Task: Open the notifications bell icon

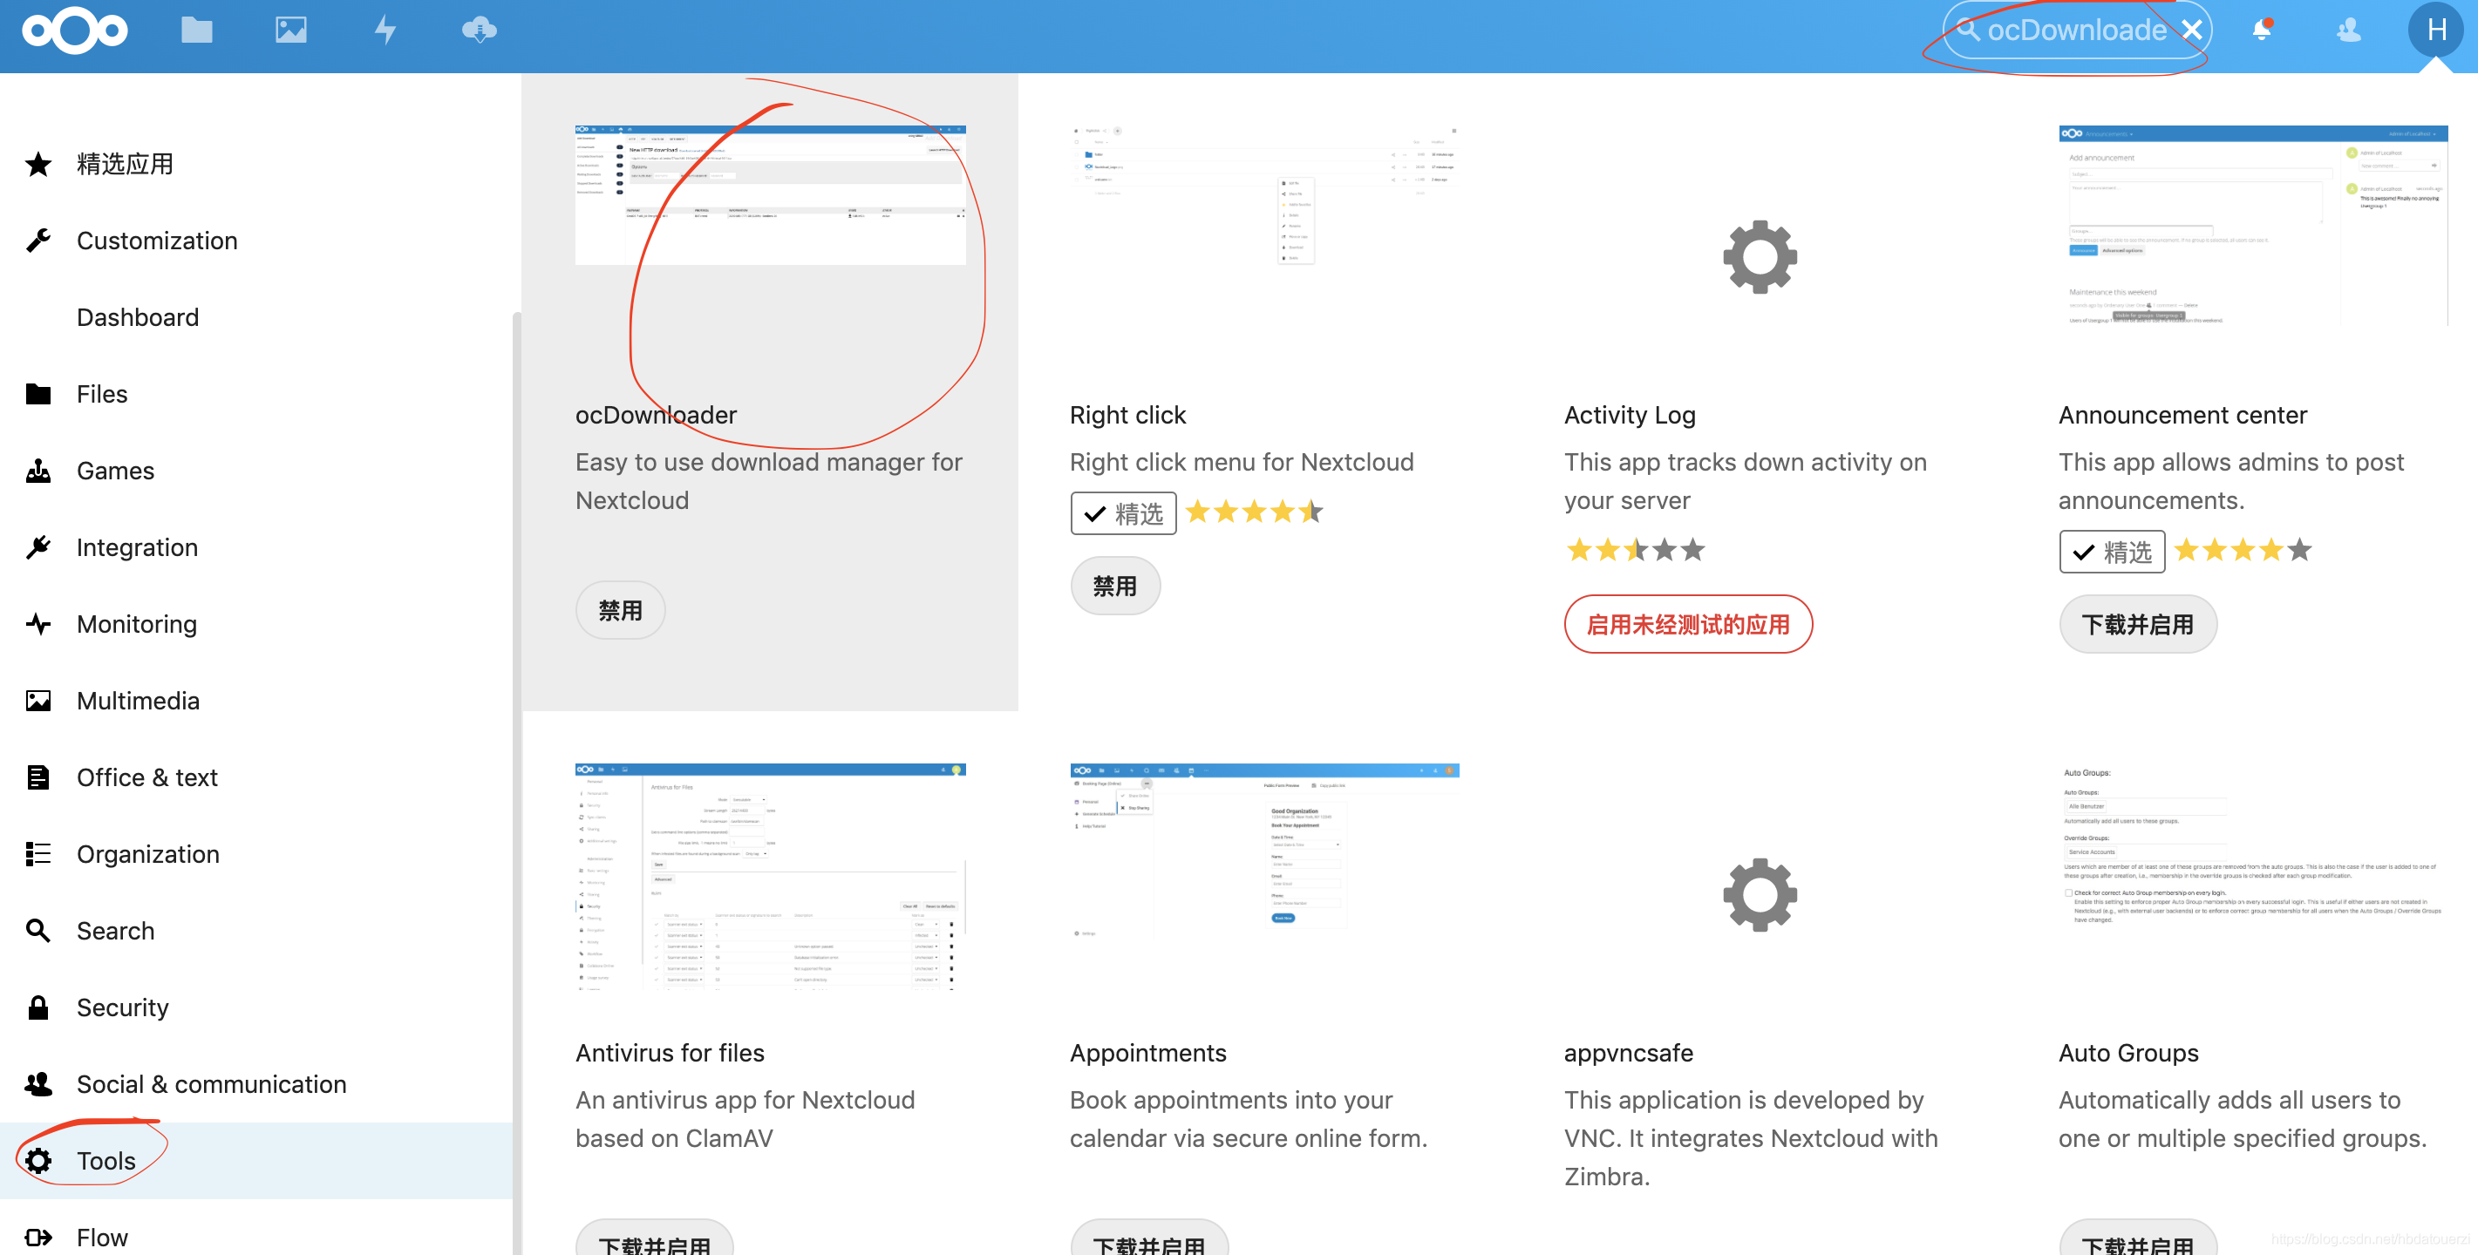Action: point(2262,30)
